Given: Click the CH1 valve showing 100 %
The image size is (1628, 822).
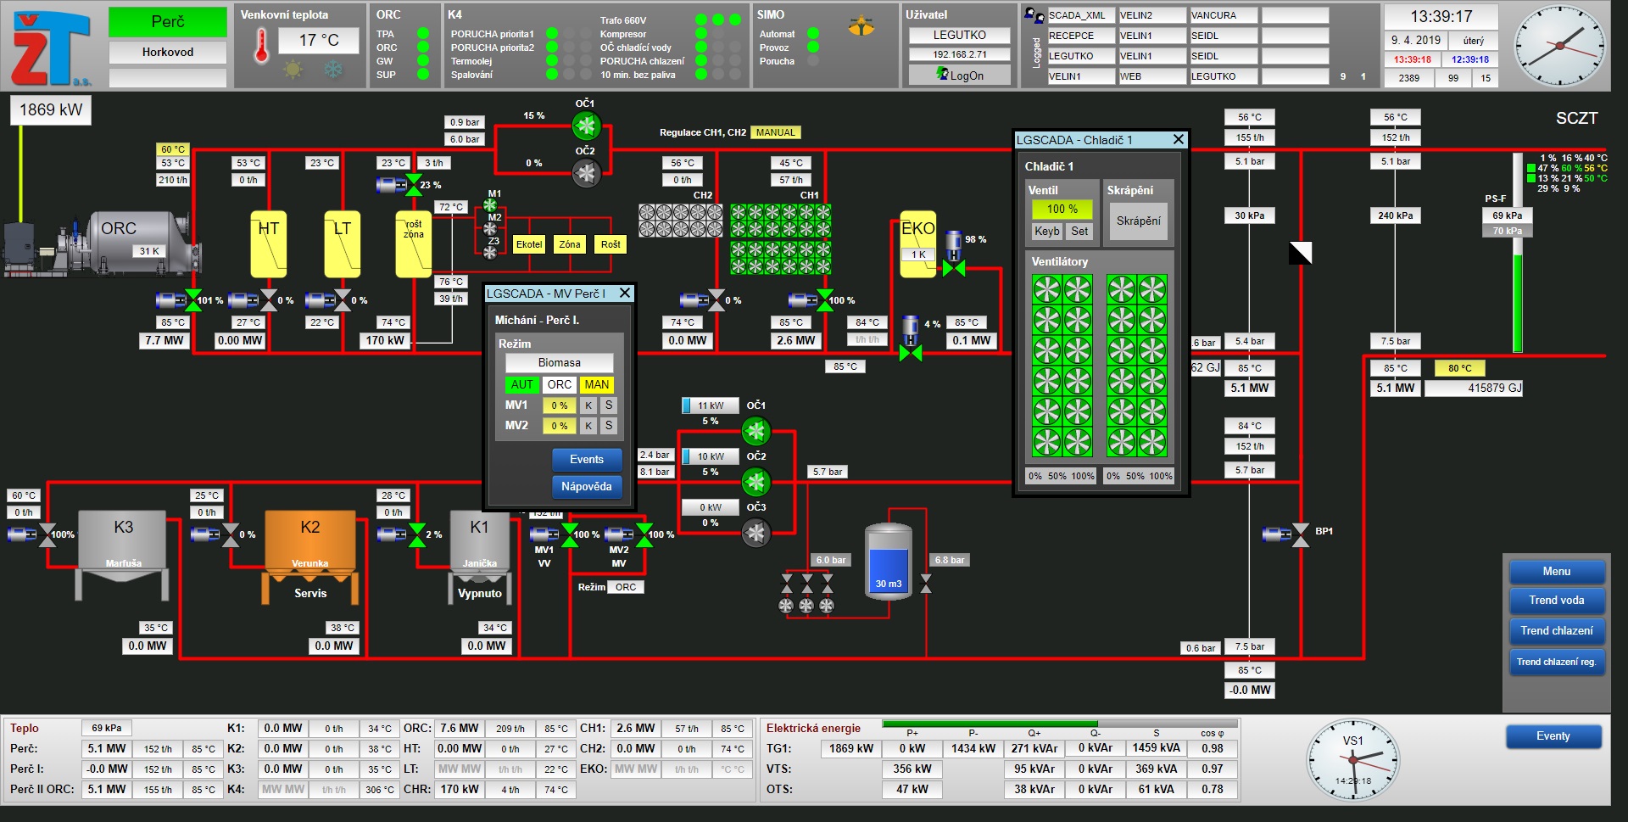Looking at the screenshot, I should click(824, 300).
